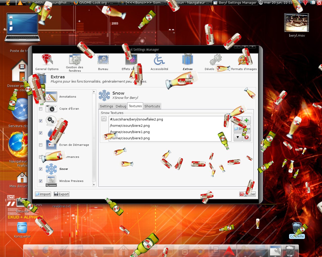
Task: Open the Konsole desktop shortcut
Action: pos(22,205)
